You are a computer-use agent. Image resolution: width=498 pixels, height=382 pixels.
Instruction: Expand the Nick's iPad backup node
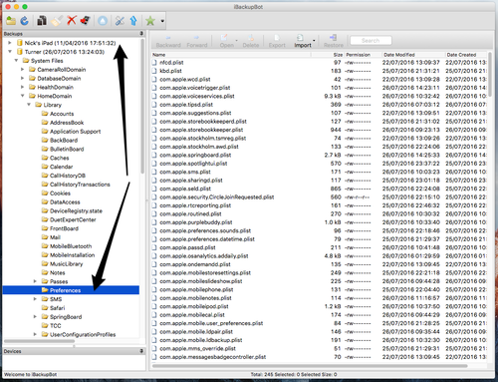(10, 43)
